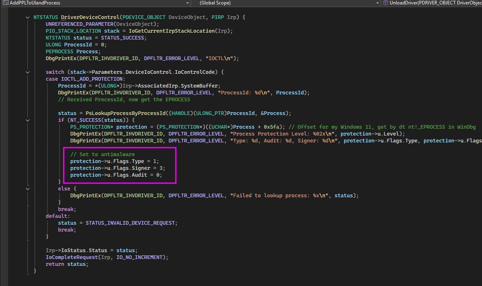The height and width of the screenshot is (286, 482).
Task: Click IOCTL_ADD_PROTECTION case label
Action: (x=92, y=79)
